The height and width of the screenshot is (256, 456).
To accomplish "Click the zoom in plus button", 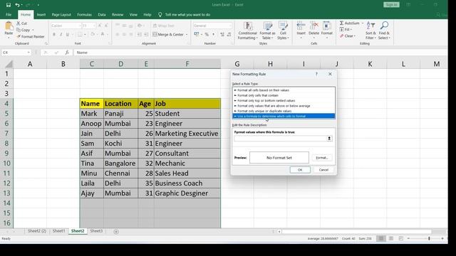I will [442, 238].
